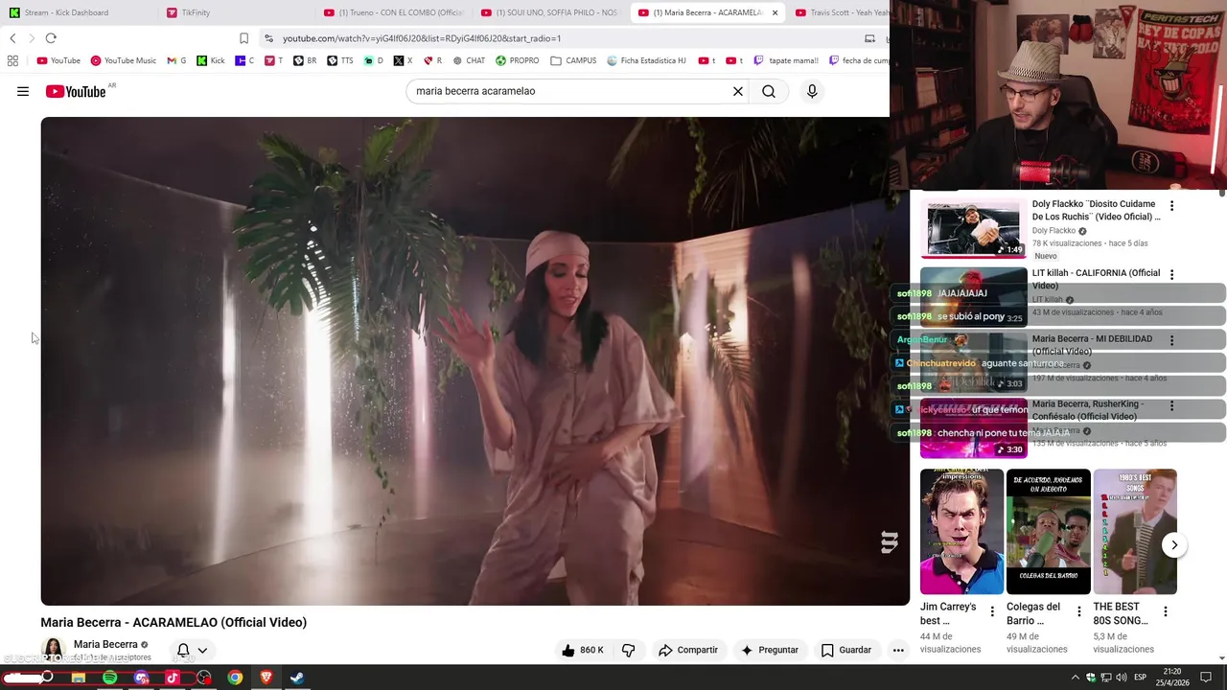This screenshot has height=690, width=1227.
Task: Open Jim Carrey's best impressions short thumbnail
Action: pyautogui.click(x=961, y=532)
